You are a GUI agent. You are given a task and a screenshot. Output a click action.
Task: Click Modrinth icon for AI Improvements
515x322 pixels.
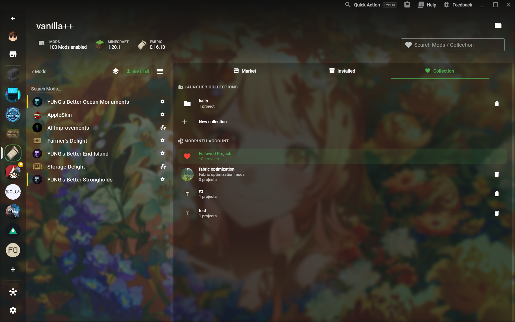163,128
